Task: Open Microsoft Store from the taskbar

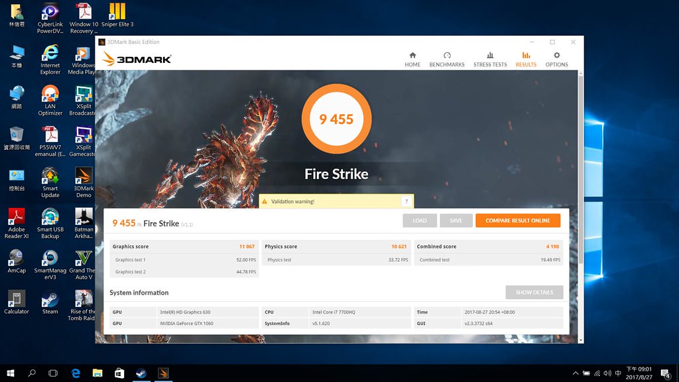Action: tap(119, 373)
